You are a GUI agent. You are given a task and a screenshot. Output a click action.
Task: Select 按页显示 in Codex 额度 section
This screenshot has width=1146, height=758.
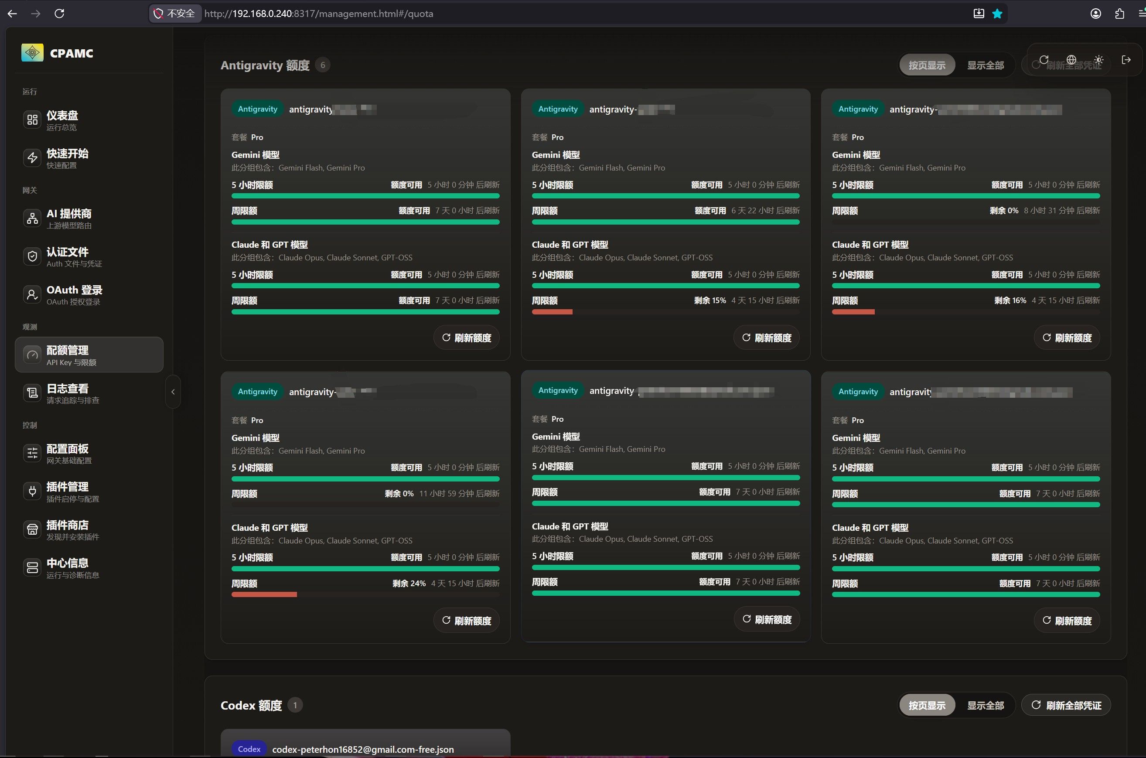[x=927, y=705]
